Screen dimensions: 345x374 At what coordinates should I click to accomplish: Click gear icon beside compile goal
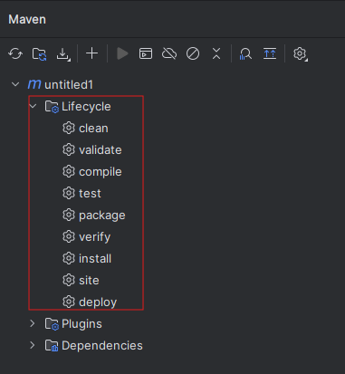[69, 171]
